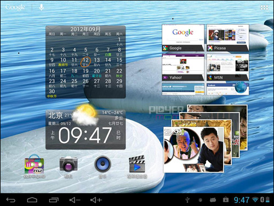Tap the 09:47 clock in the weather widget

pyautogui.click(x=85, y=135)
